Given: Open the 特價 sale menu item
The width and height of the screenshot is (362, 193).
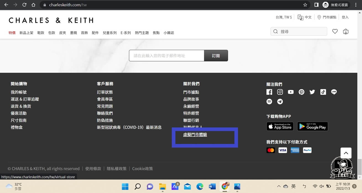Looking at the screenshot, I should tap(12, 33).
